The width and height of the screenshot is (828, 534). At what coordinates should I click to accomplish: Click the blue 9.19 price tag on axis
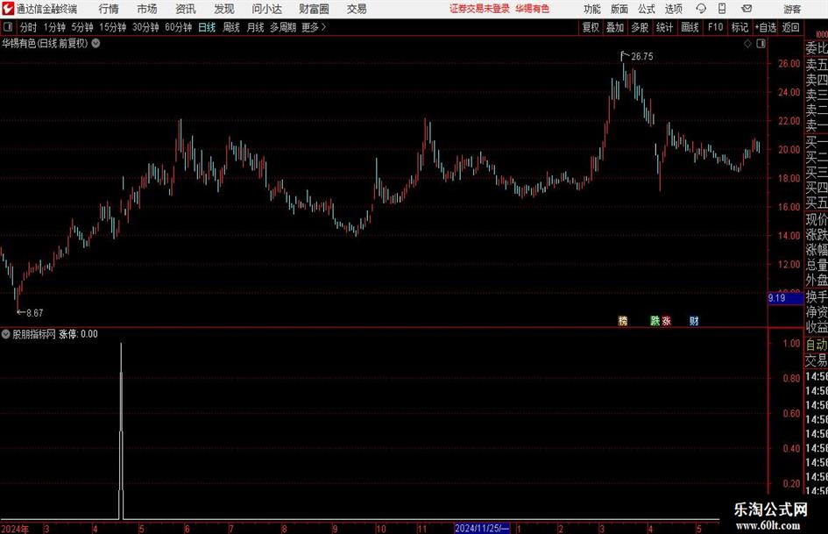click(785, 298)
